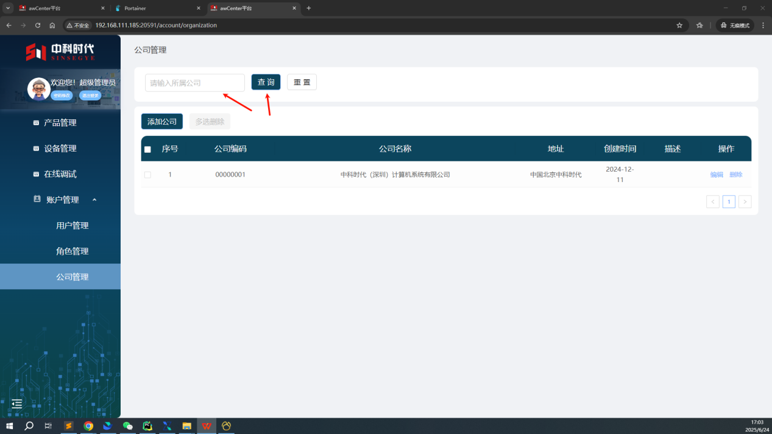Open Task View on the taskbar
This screenshot has width=772, height=434.
[x=48, y=426]
